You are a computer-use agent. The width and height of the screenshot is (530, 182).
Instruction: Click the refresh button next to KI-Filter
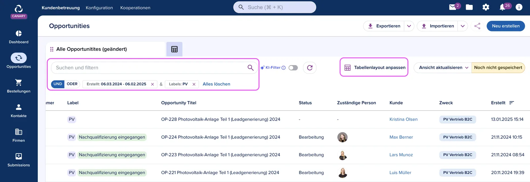point(310,68)
